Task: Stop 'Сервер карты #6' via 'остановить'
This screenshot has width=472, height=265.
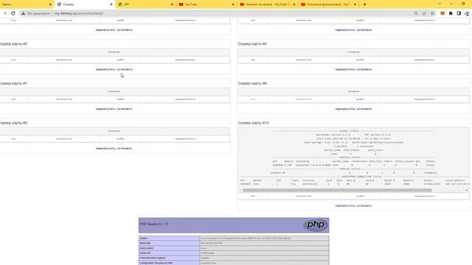Action: tap(364, 69)
